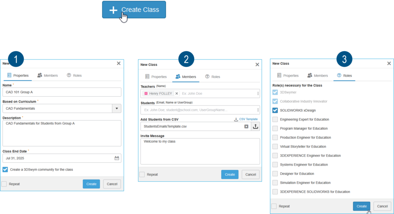The height and width of the screenshot is (214, 394).
Task: Click the options dots in the Teachers field
Action: tap(258, 94)
